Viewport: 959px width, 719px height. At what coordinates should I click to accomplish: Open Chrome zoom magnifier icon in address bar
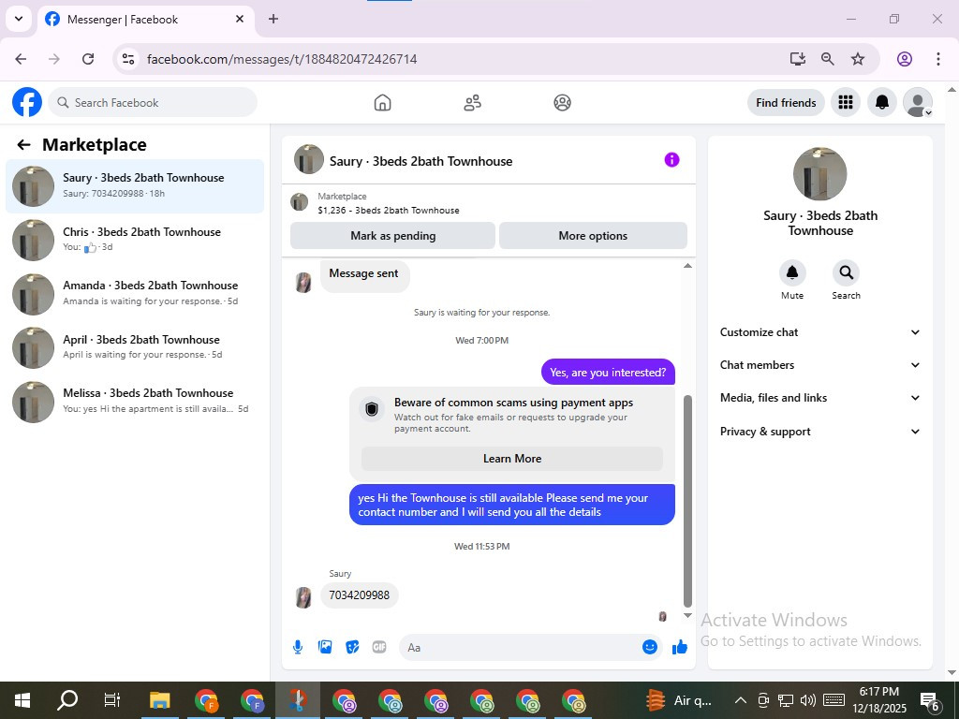828,59
